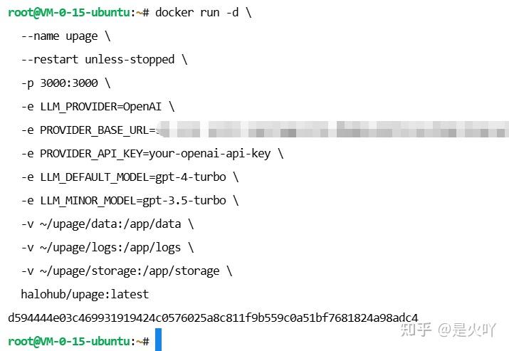This screenshot has width=509, height=351.
Task: Click the '--restart unless-stopped' option line
Action: pyautogui.click(x=104, y=60)
